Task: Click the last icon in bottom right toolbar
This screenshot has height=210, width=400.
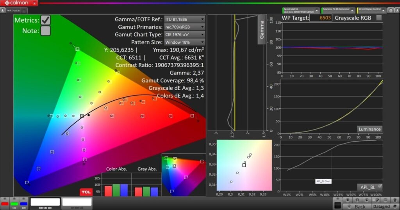Action: pos(395,200)
